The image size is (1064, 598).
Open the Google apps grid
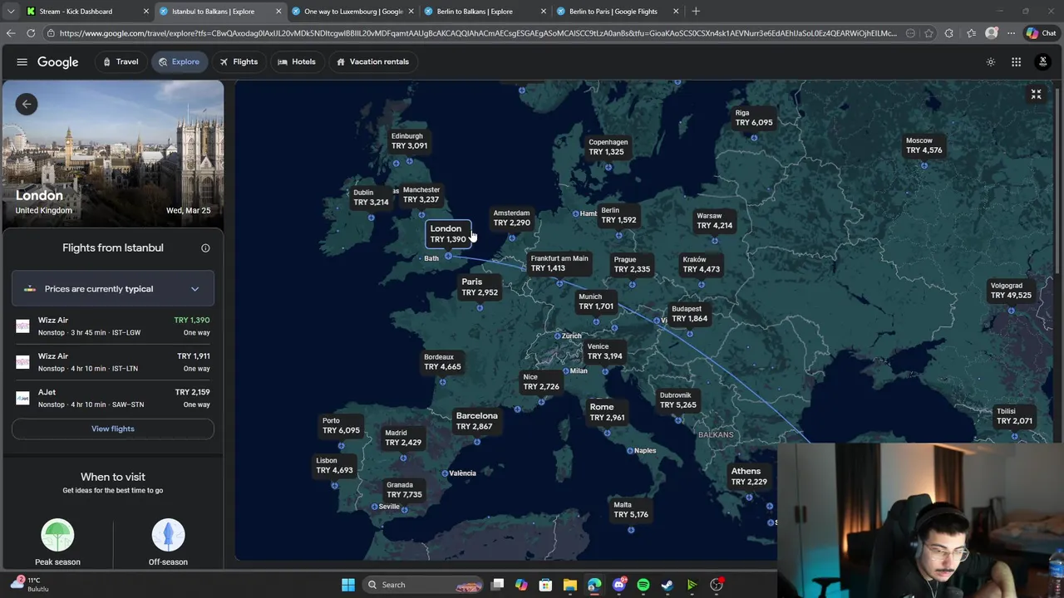tap(1016, 62)
